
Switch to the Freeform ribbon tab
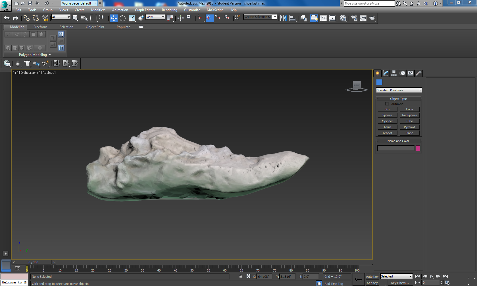(x=40, y=27)
